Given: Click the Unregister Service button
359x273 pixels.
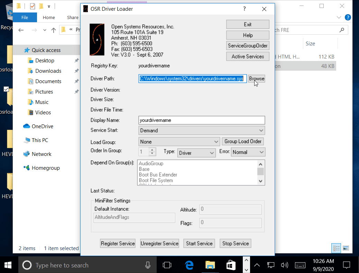Looking at the screenshot, I should [x=159, y=244].
